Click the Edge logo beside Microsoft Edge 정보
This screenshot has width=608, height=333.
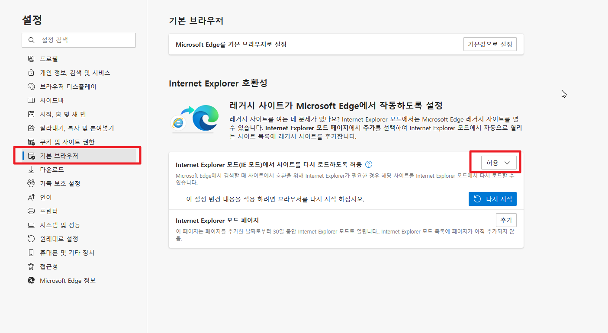[31, 280]
